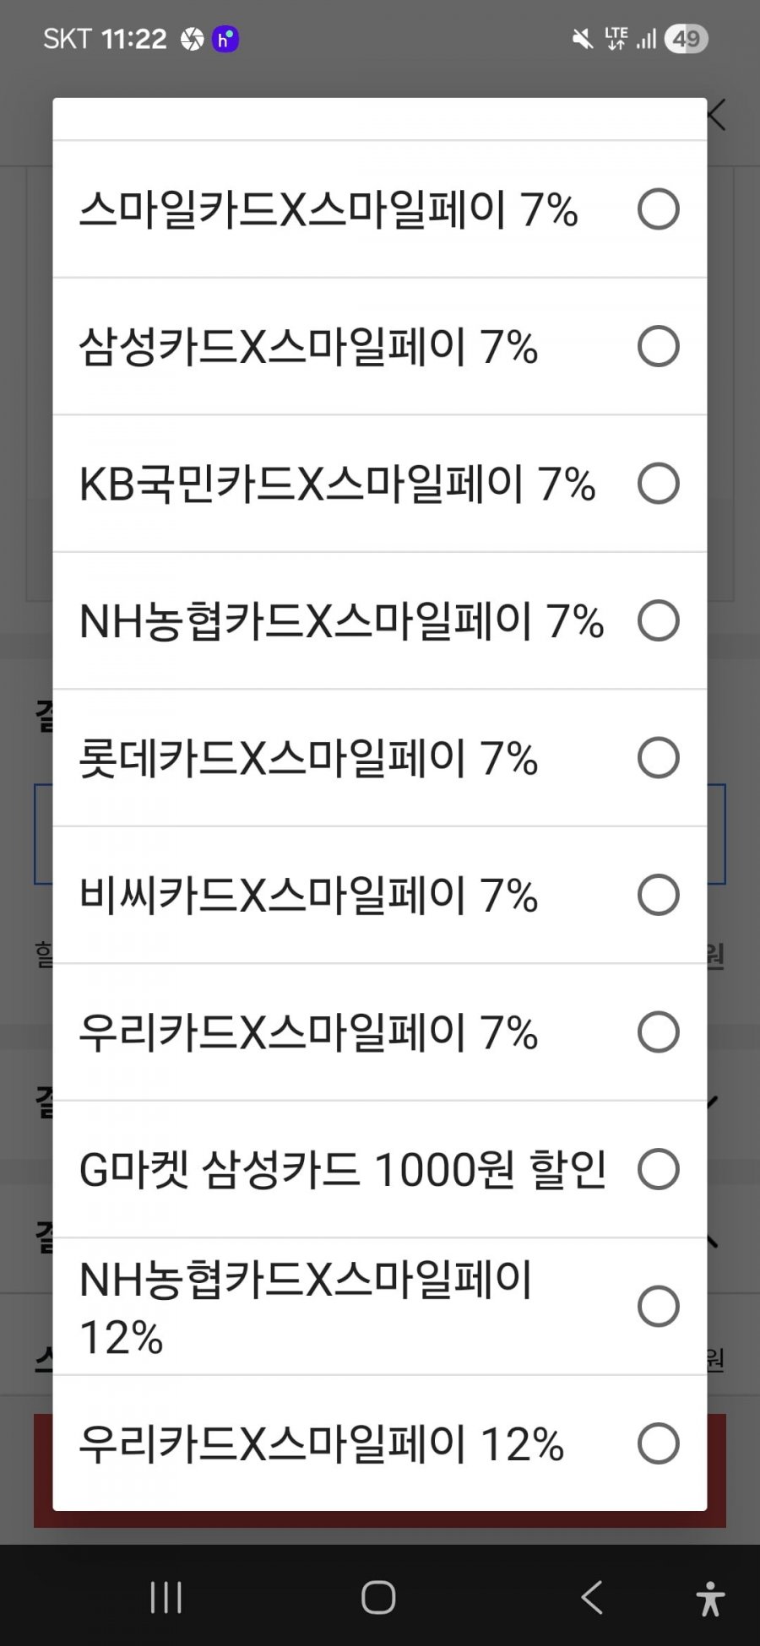
Task: Close the page with the X icon
Action: click(716, 115)
